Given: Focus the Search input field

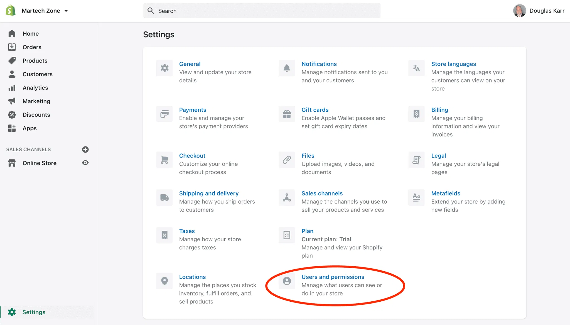Looking at the screenshot, I should pos(262,11).
